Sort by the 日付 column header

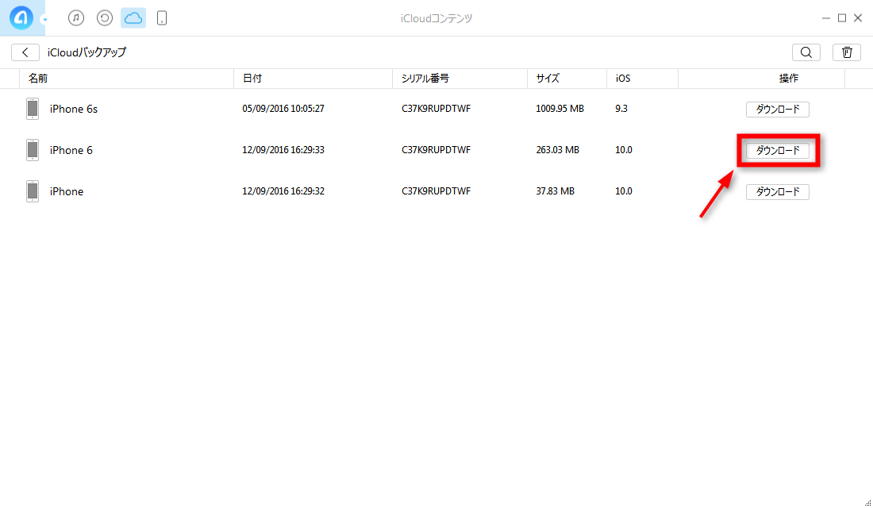pos(313,79)
